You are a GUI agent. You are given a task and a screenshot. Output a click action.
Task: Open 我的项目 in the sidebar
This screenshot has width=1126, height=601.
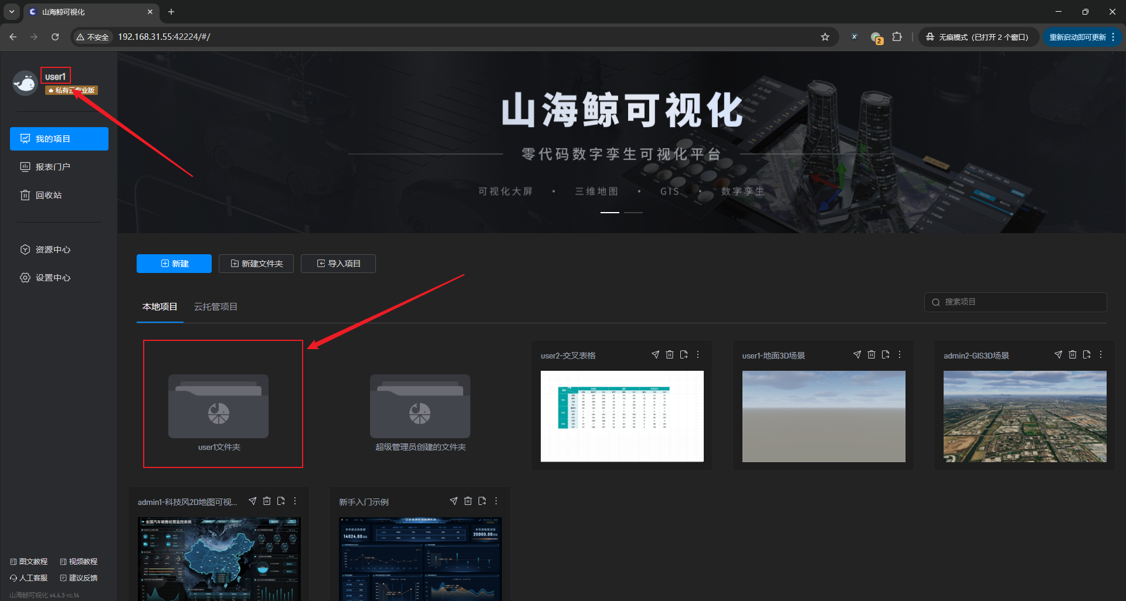[x=59, y=139]
